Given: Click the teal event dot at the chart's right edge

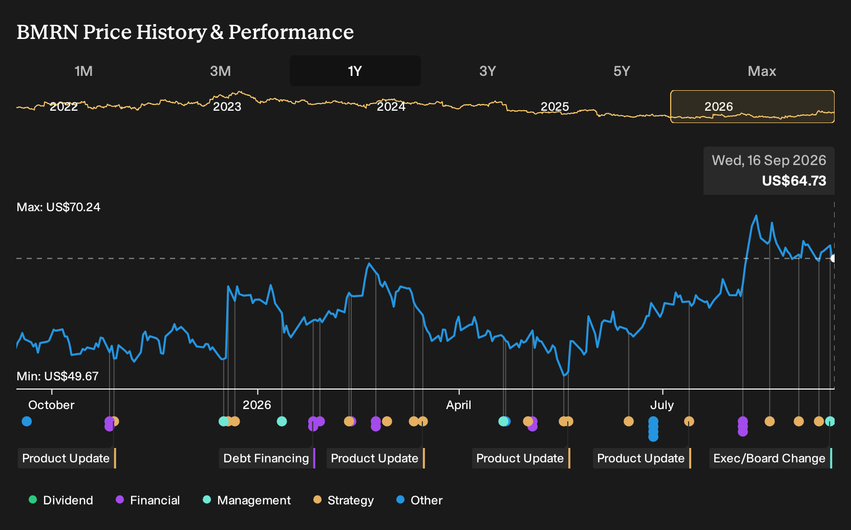Looking at the screenshot, I should click(x=830, y=421).
